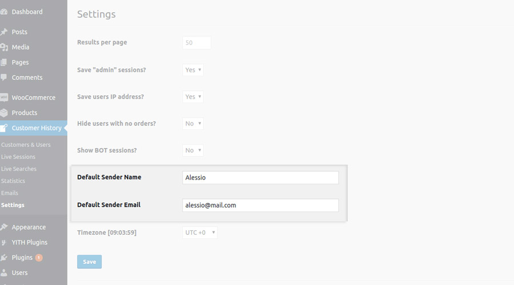Open the Show BOT sessions dropdown
Viewport: 514px width, 285px height.
[x=193, y=150]
